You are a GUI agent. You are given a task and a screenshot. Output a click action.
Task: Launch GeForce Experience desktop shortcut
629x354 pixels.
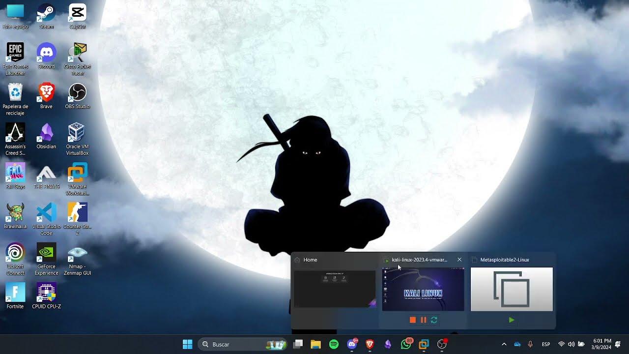pyautogui.click(x=46, y=260)
